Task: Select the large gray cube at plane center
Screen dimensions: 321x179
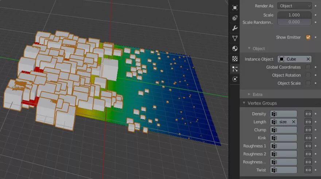Action: tap(110, 70)
